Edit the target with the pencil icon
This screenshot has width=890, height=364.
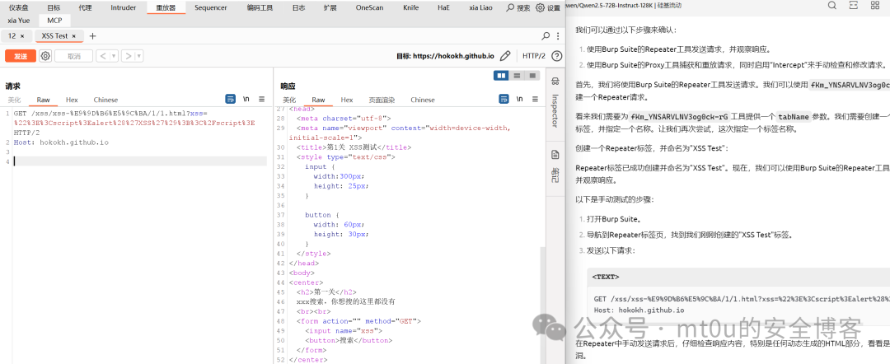click(x=505, y=56)
